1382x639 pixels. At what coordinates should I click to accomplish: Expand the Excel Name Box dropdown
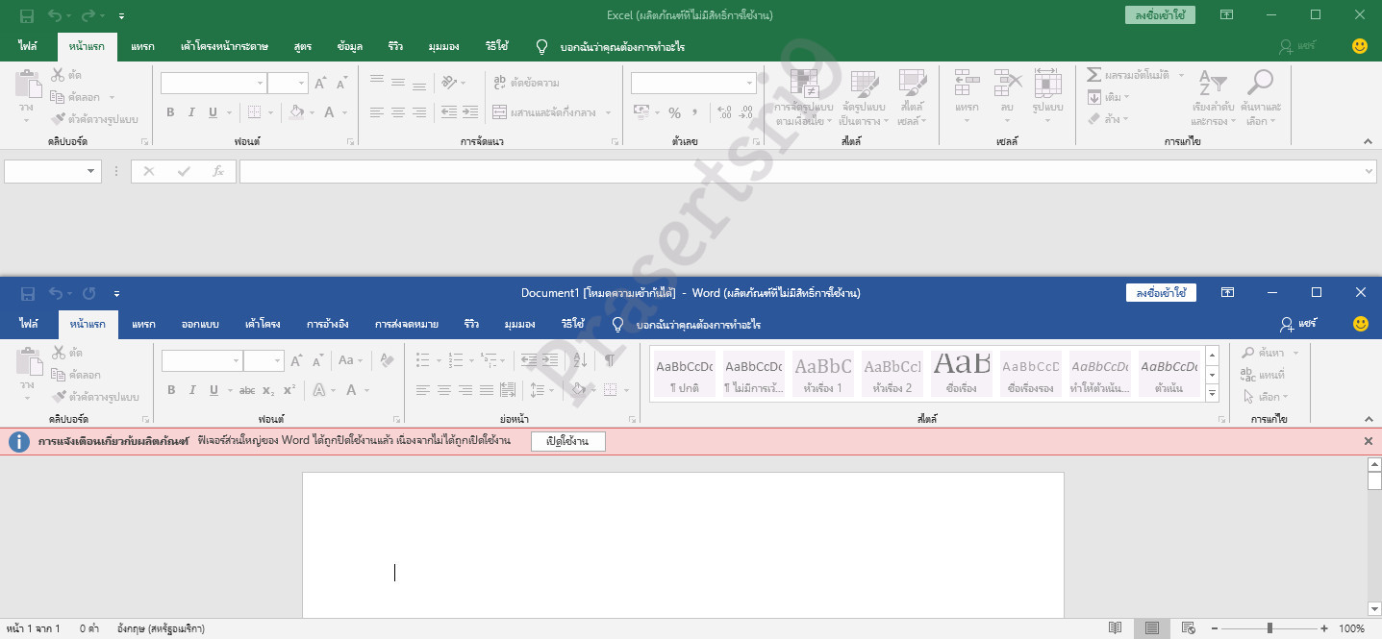click(x=92, y=171)
